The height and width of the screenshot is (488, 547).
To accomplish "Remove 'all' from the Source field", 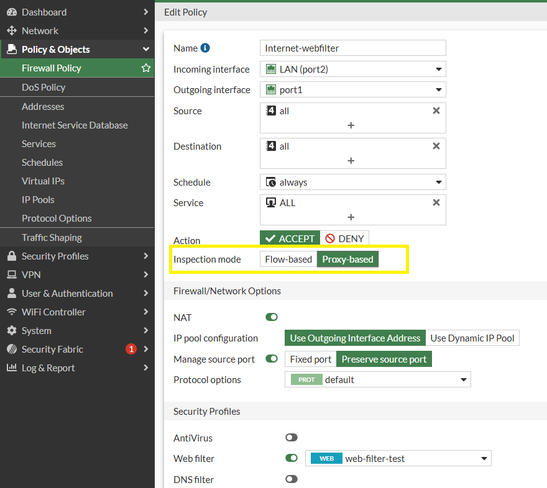I will (436, 111).
